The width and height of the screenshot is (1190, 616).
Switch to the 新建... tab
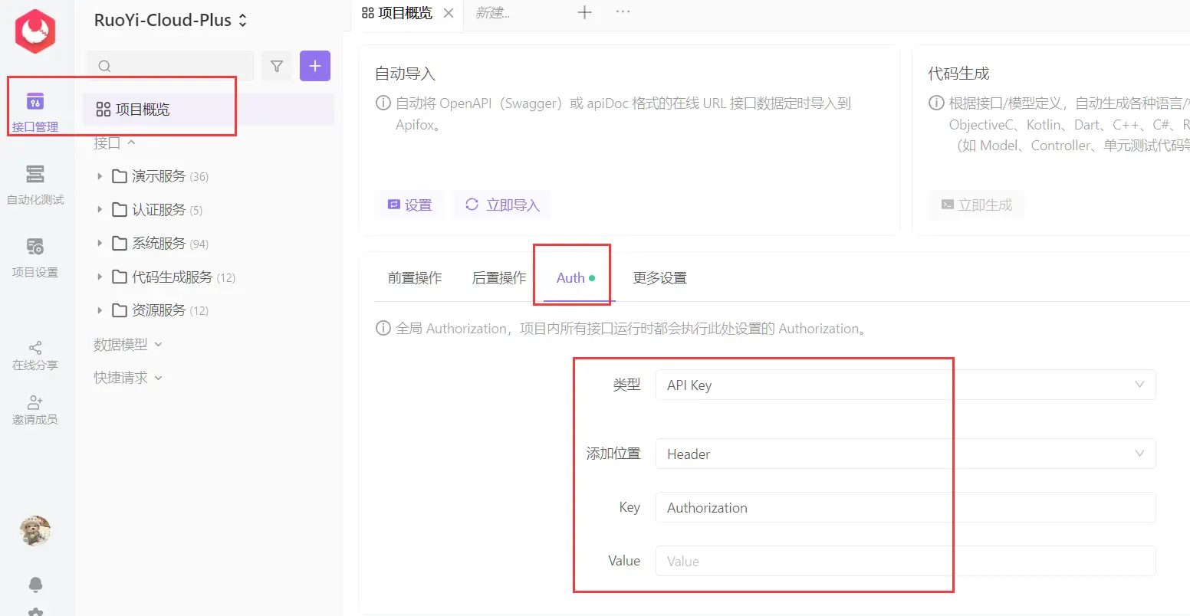pyautogui.click(x=493, y=13)
